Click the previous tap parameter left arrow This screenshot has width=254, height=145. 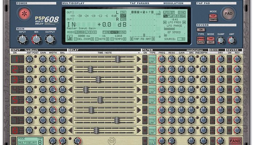click(x=132, y=38)
